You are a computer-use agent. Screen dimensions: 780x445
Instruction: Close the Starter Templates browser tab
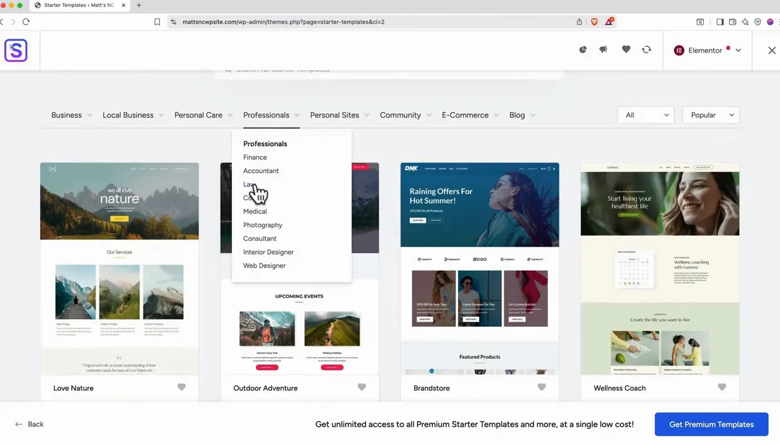click(123, 5)
